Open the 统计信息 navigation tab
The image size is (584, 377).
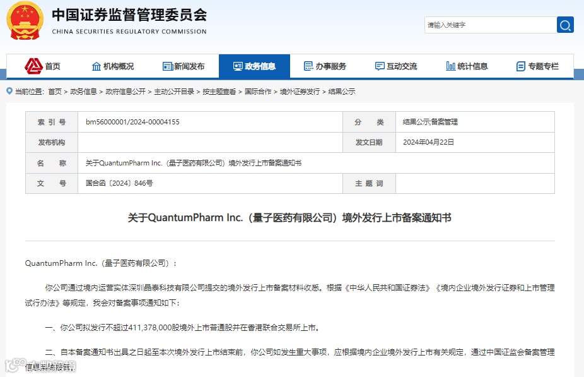467,66
